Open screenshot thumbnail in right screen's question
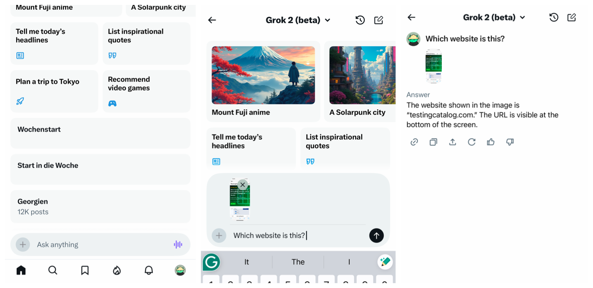 [x=434, y=66]
